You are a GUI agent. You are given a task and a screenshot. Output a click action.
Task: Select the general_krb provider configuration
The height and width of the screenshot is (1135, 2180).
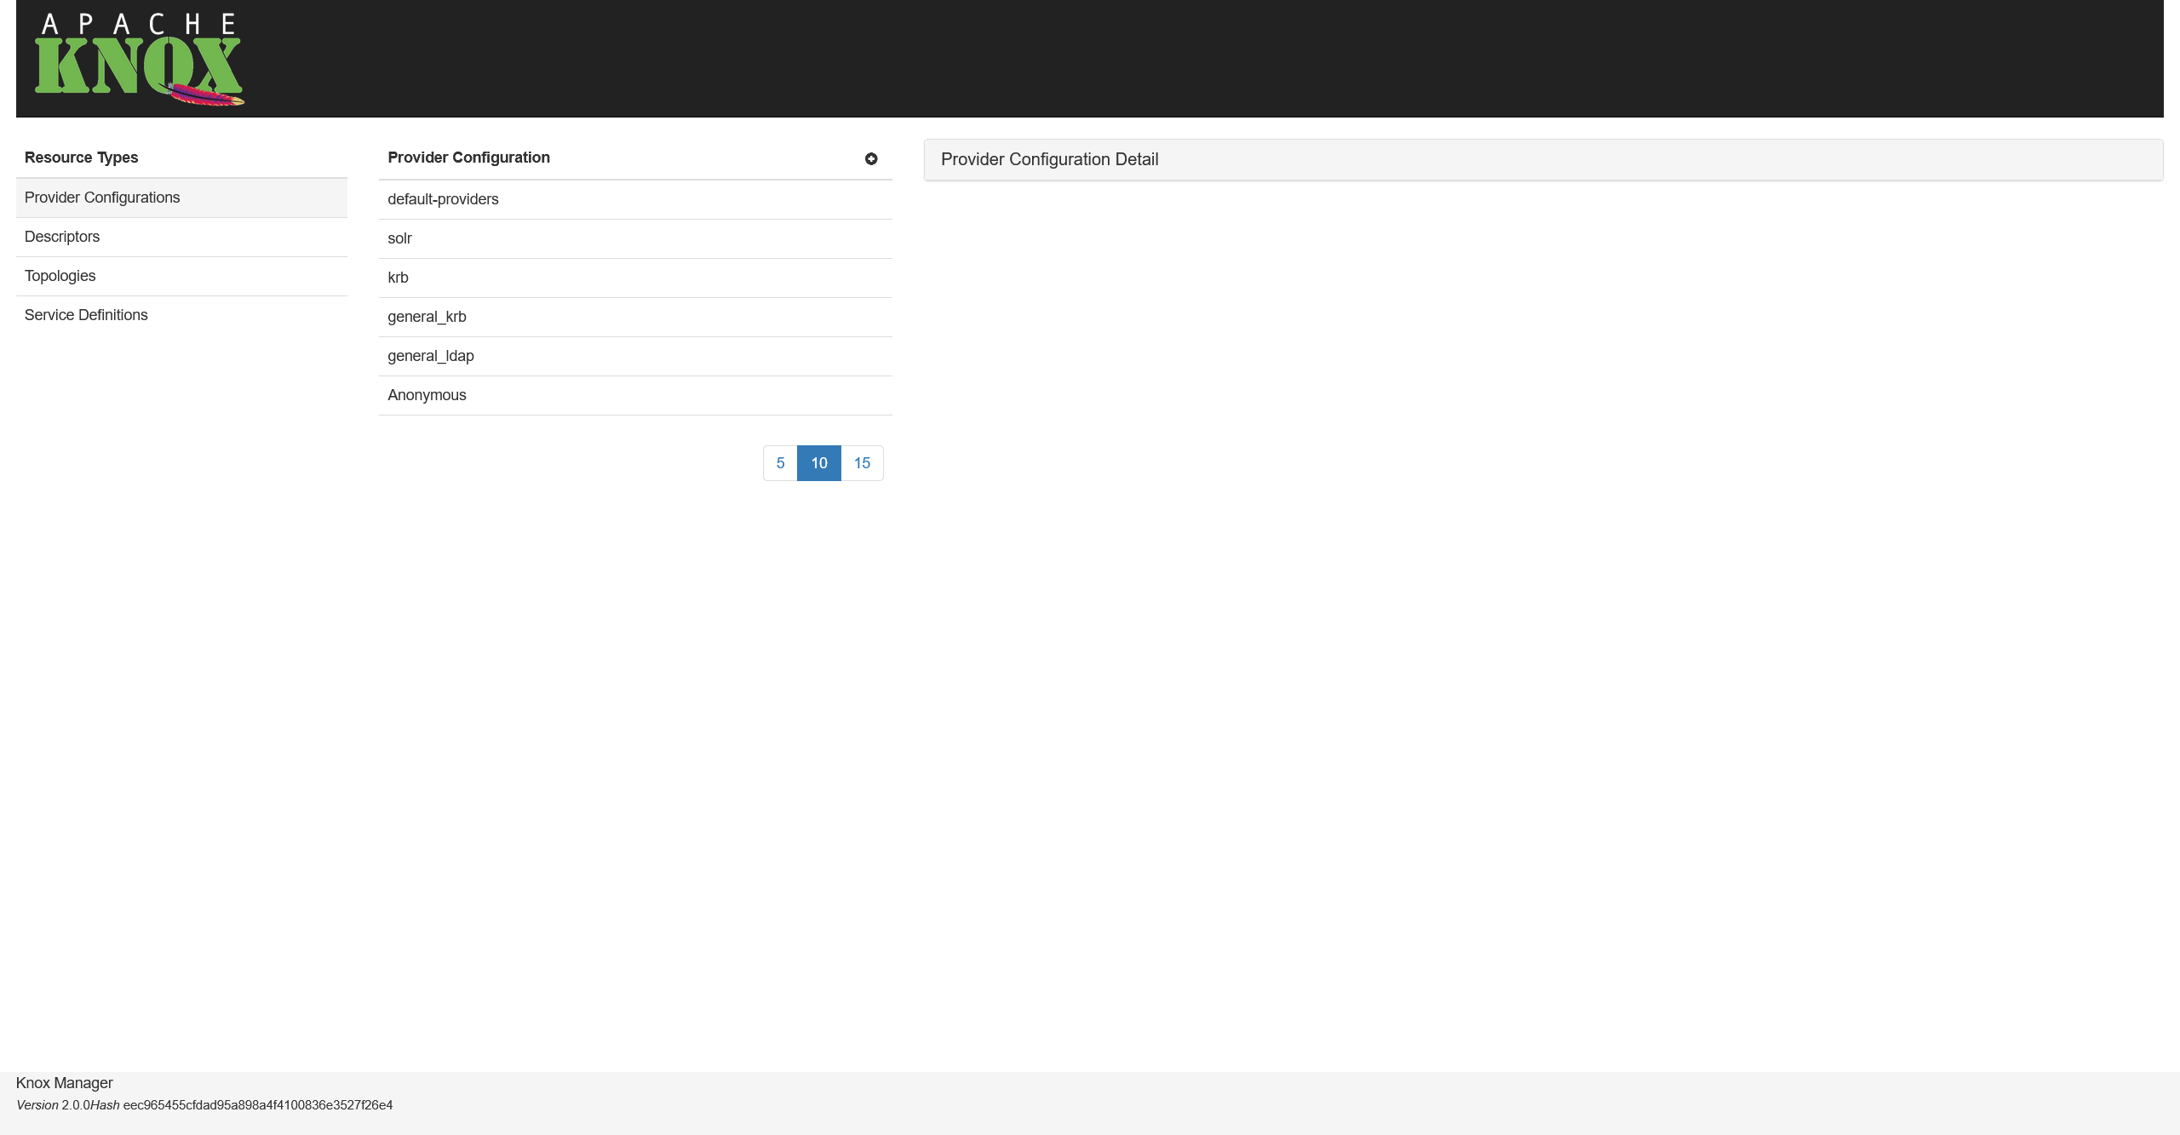click(635, 317)
